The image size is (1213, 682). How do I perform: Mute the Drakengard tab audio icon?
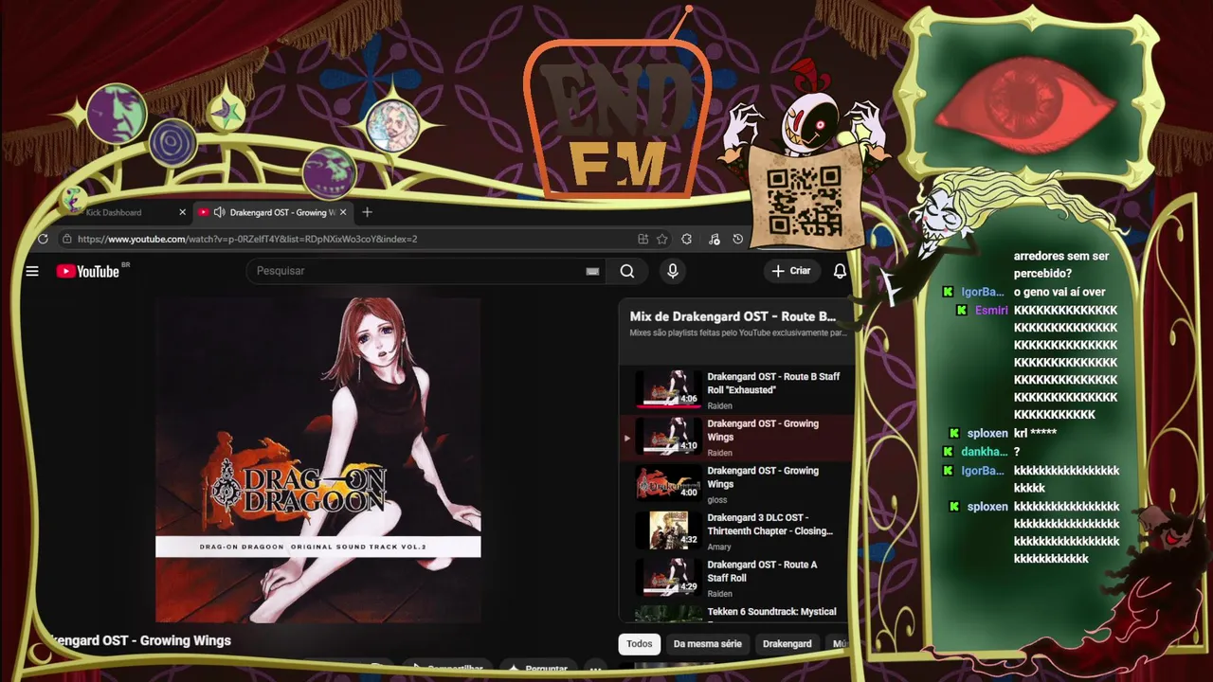click(x=220, y=212)
